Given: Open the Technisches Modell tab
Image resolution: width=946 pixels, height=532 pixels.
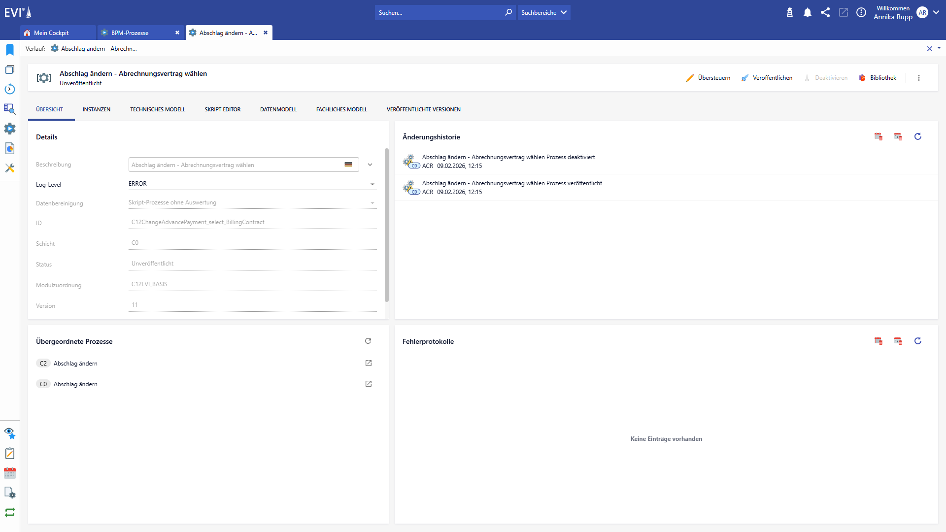Looking at the screenshot, I should click(x=158, y=109).
